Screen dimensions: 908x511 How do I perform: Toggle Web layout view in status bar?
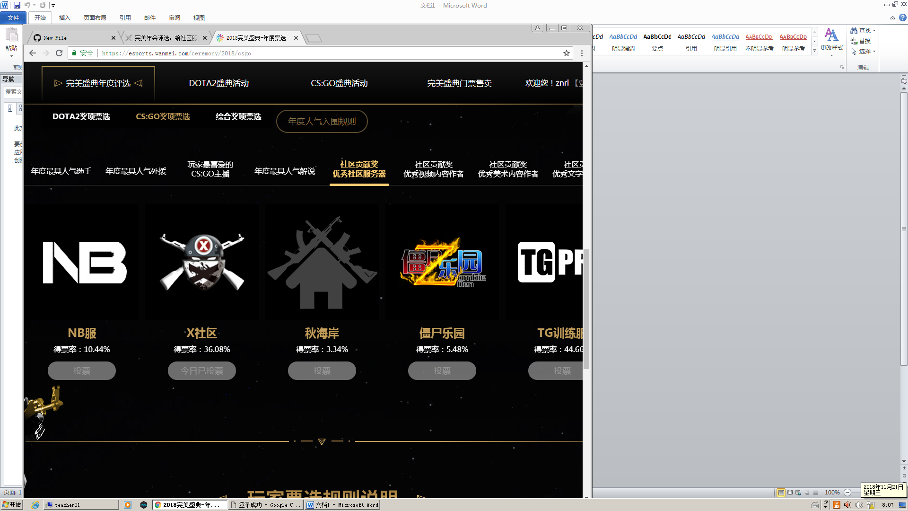[x=798, y=493]
